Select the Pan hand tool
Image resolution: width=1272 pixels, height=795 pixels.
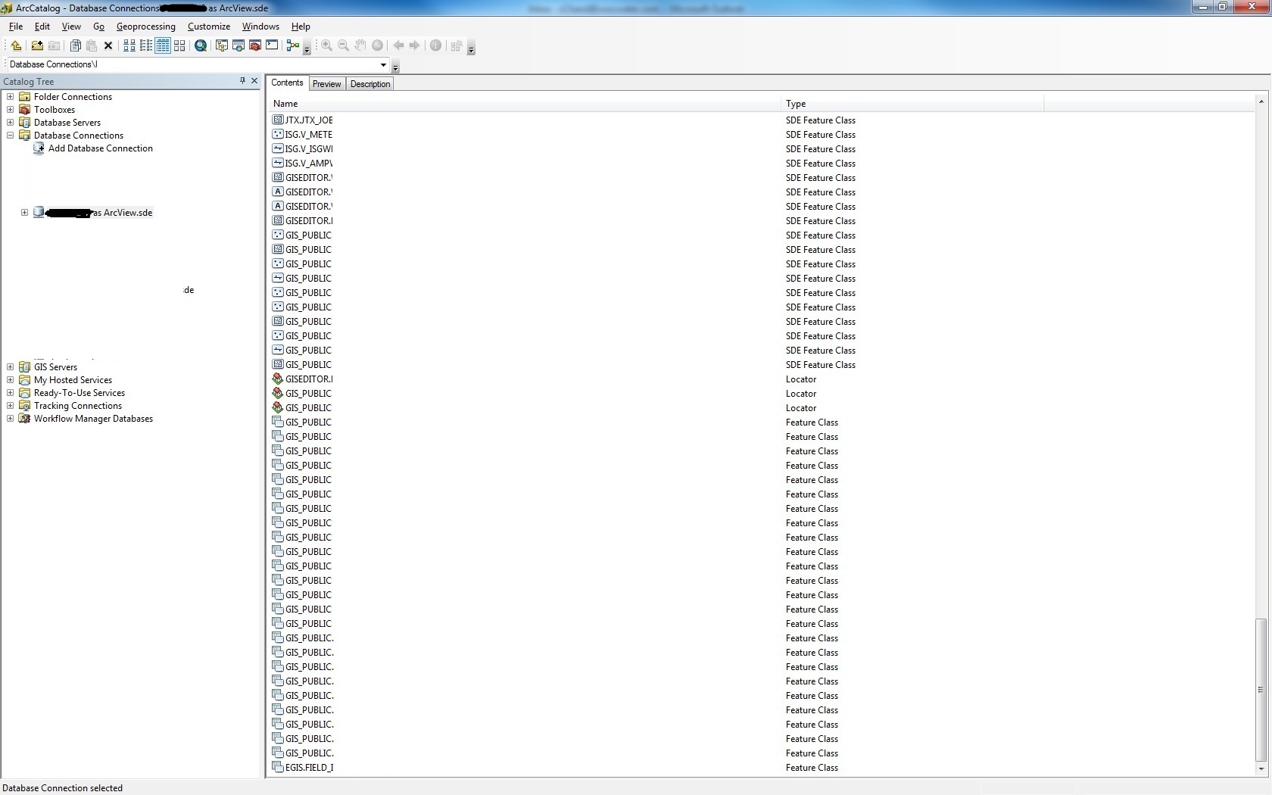click(x=360, y=46)
